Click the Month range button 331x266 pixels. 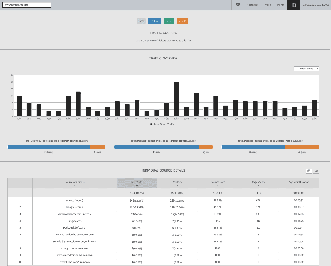[x=281, y=5]
